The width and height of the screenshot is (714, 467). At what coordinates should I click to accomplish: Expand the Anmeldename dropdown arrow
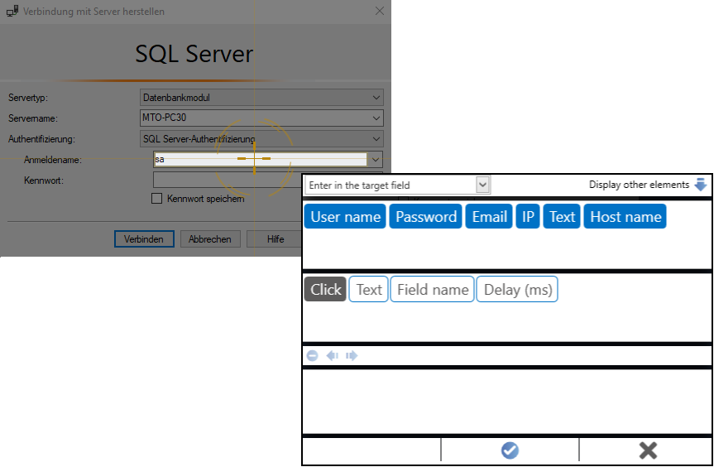point(376,160)
